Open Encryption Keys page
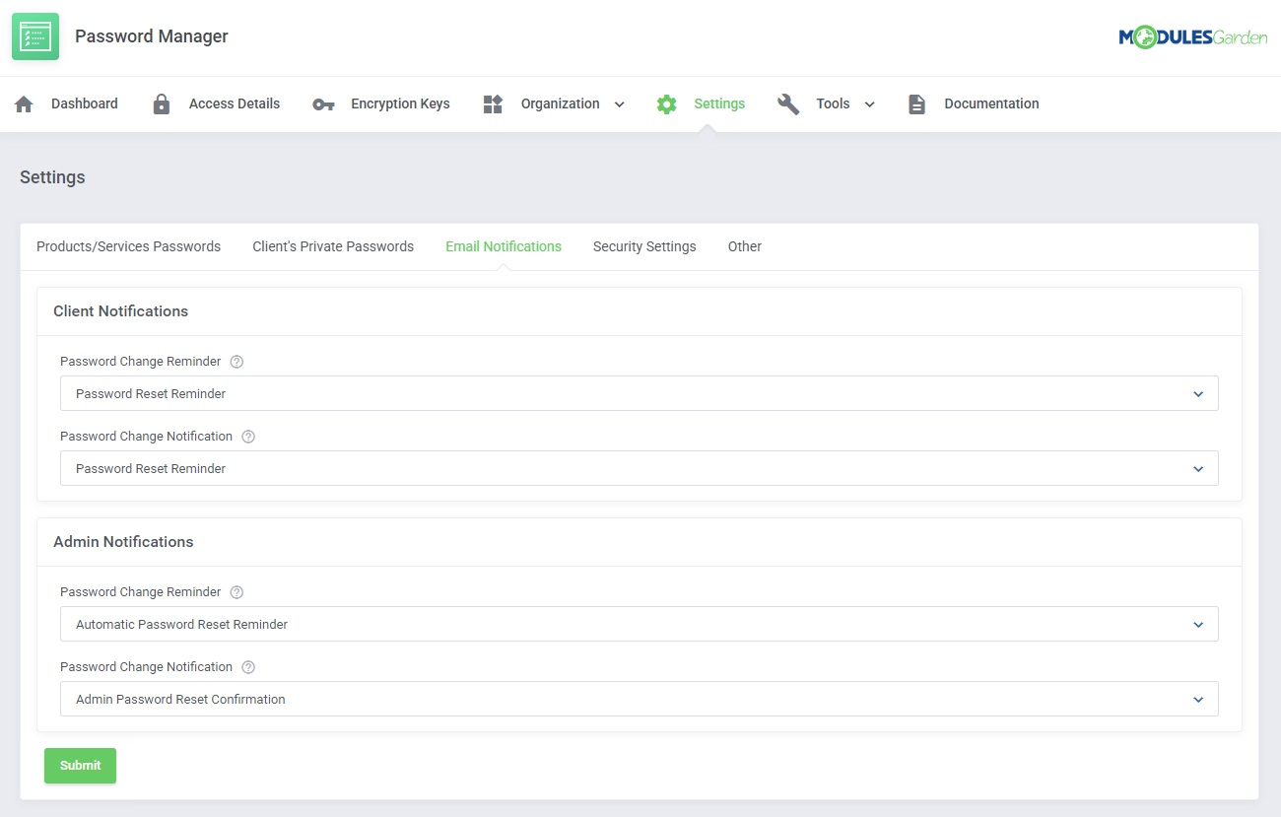1281x817 pixels. (400, 103)
